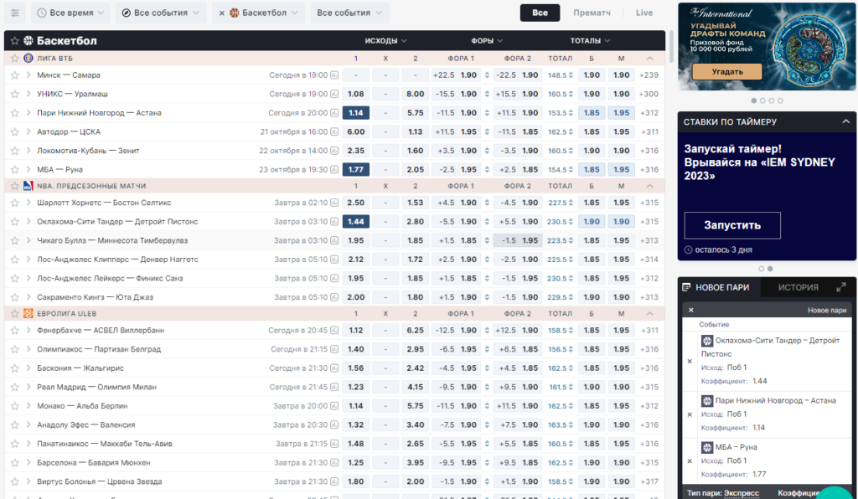This screenshot has width=858, height=499.
Task: Collapse the NBA Предсезонные матчи section
Action: (x=649, y=187)
